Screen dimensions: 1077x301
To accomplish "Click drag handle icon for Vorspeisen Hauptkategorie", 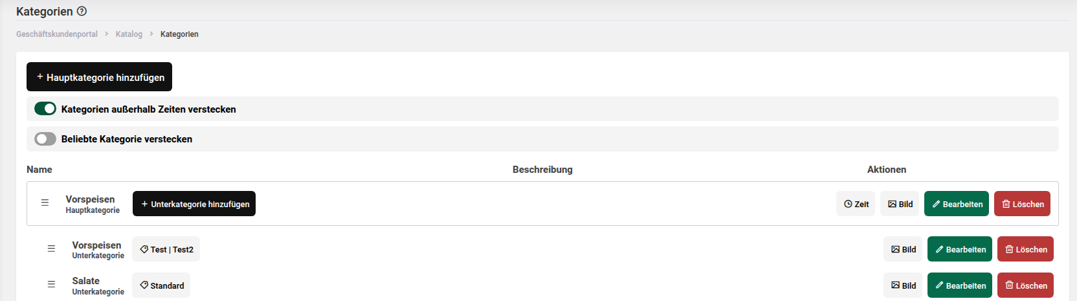I will pyautogui.click(x=45, y=203).
